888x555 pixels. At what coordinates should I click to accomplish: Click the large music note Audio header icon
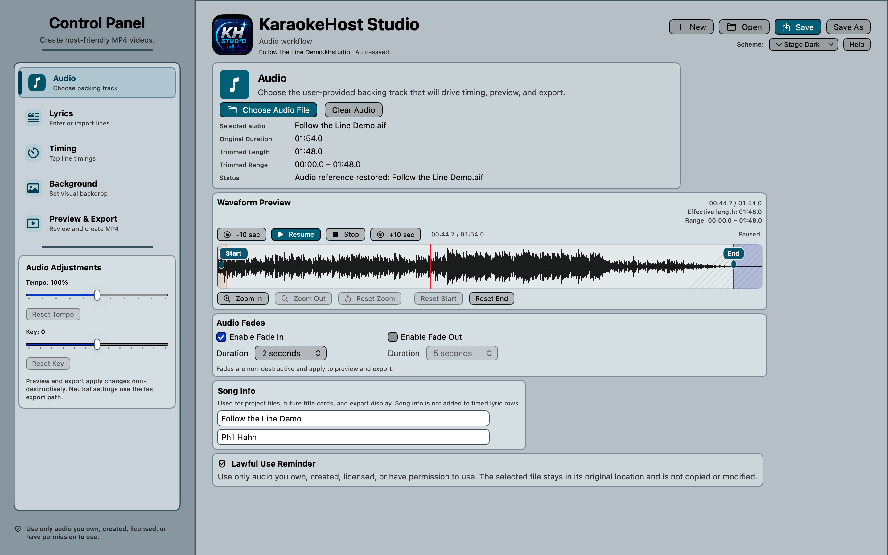pos(234,84)
